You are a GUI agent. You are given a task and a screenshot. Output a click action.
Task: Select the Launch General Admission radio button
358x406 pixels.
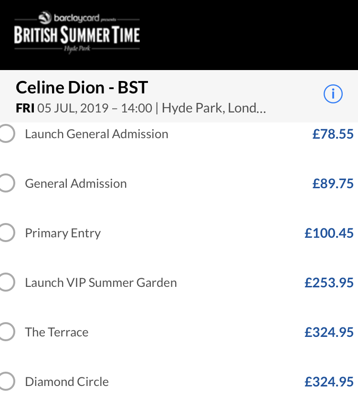point(6,134)
